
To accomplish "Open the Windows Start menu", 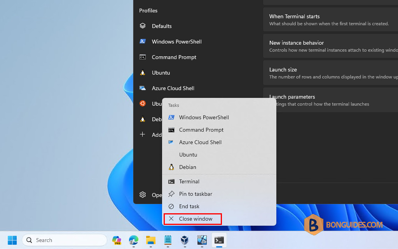I will click(12, 240).
